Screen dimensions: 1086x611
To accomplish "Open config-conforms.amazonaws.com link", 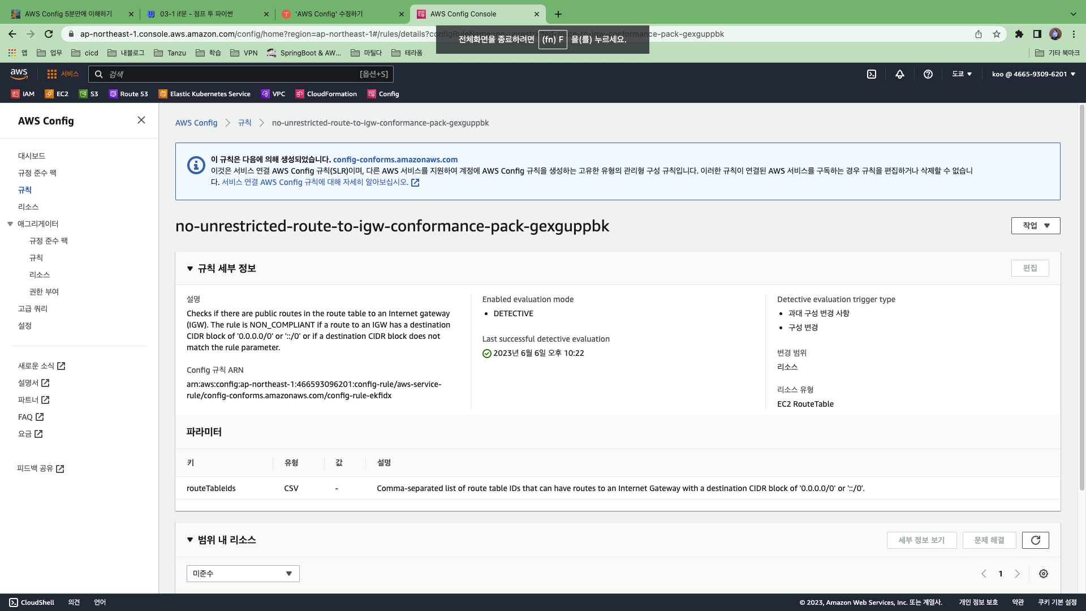I will (x=395, y=160).
